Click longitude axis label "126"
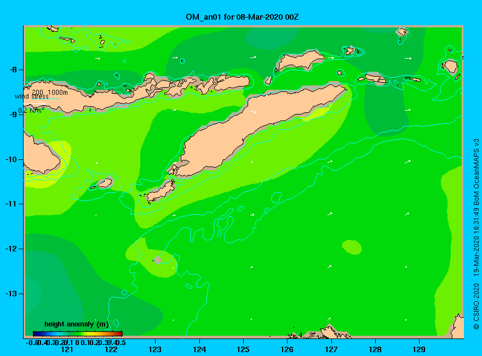The width and height of the screenshot is (482, 356). pyautogui.click(x=287, y=349)
